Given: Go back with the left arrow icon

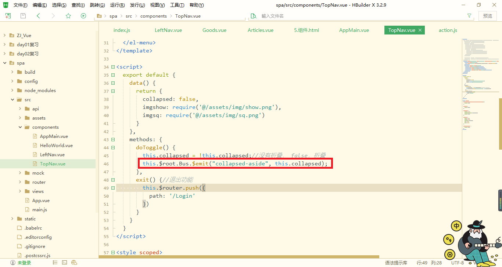Looking at the screenshot, I should click(38, 16).
